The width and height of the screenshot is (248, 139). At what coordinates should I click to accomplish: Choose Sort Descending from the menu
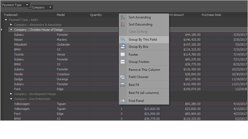point(144,24)
